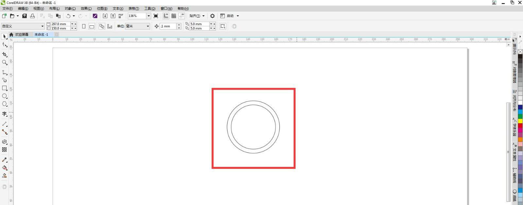
Task: Select the Rectangle tool
Action: tap(5, 88)
